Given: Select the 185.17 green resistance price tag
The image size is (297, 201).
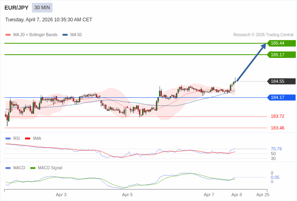Looking at the screenshot, I should tap(281, 55).
